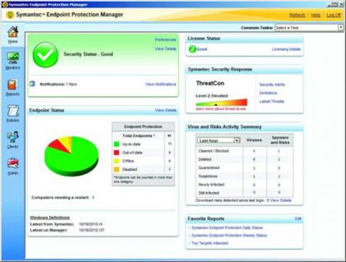
Task: Click the Cleaned / Blocked row label
Action: 214,151
